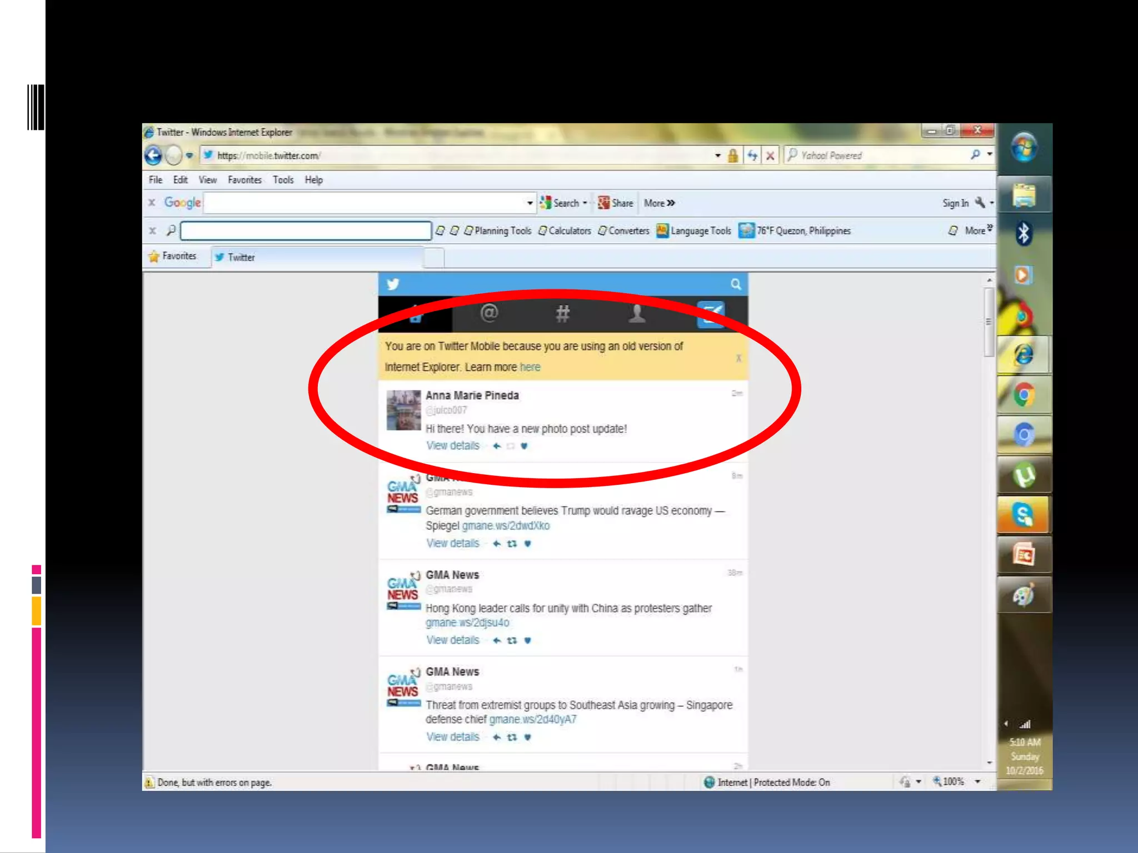Expand the address bar history dropdown
This screenshot has height=853, width=1138.
coord(718,155)
